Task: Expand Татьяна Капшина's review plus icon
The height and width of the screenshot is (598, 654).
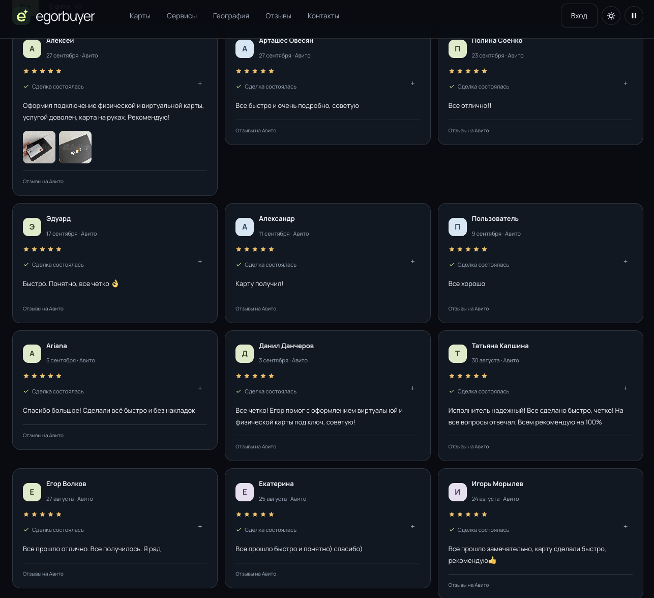Action: (626, 388)
